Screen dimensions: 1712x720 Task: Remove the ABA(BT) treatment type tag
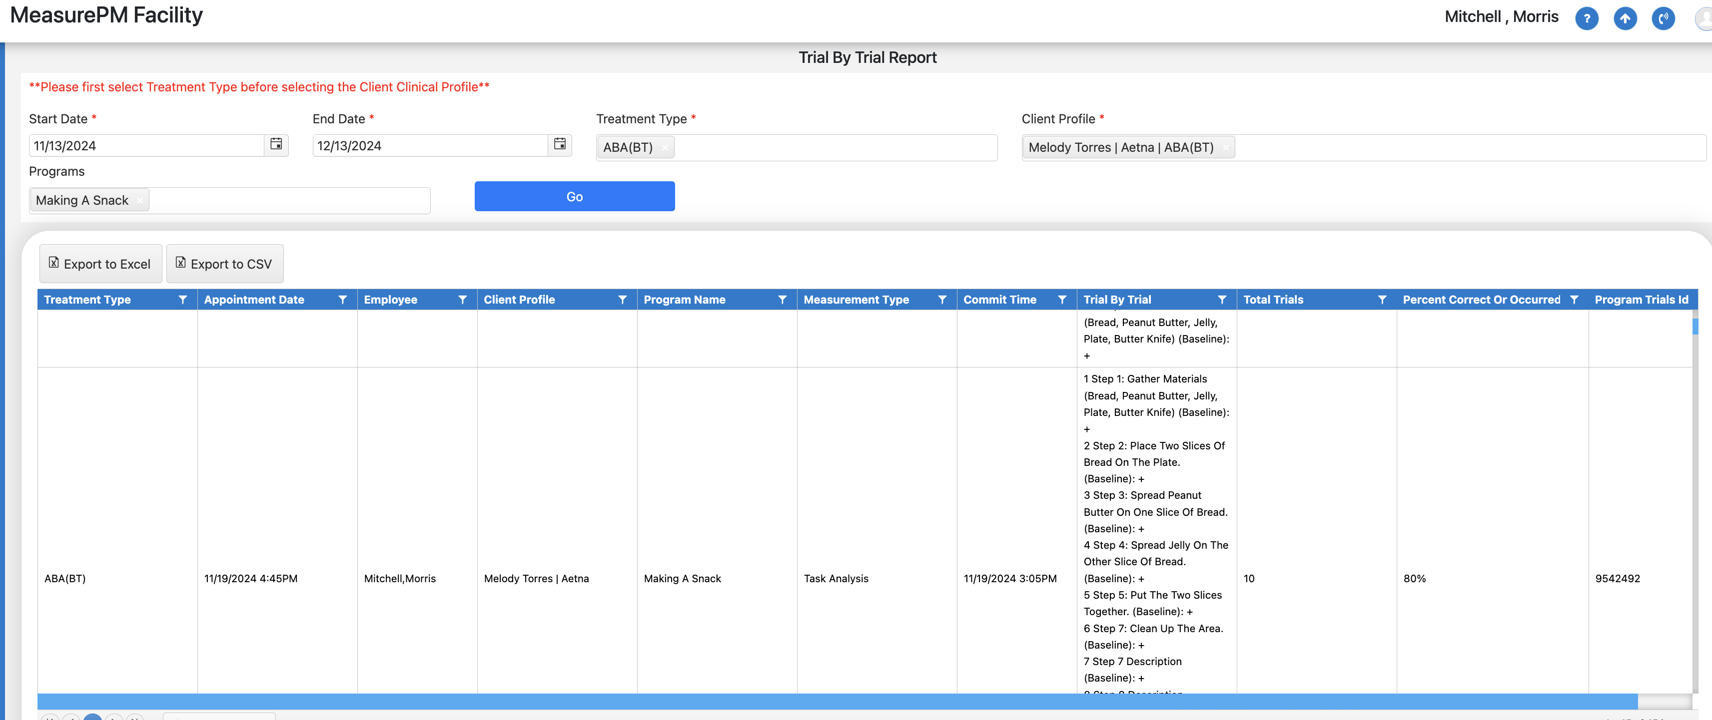coord(665,147)
